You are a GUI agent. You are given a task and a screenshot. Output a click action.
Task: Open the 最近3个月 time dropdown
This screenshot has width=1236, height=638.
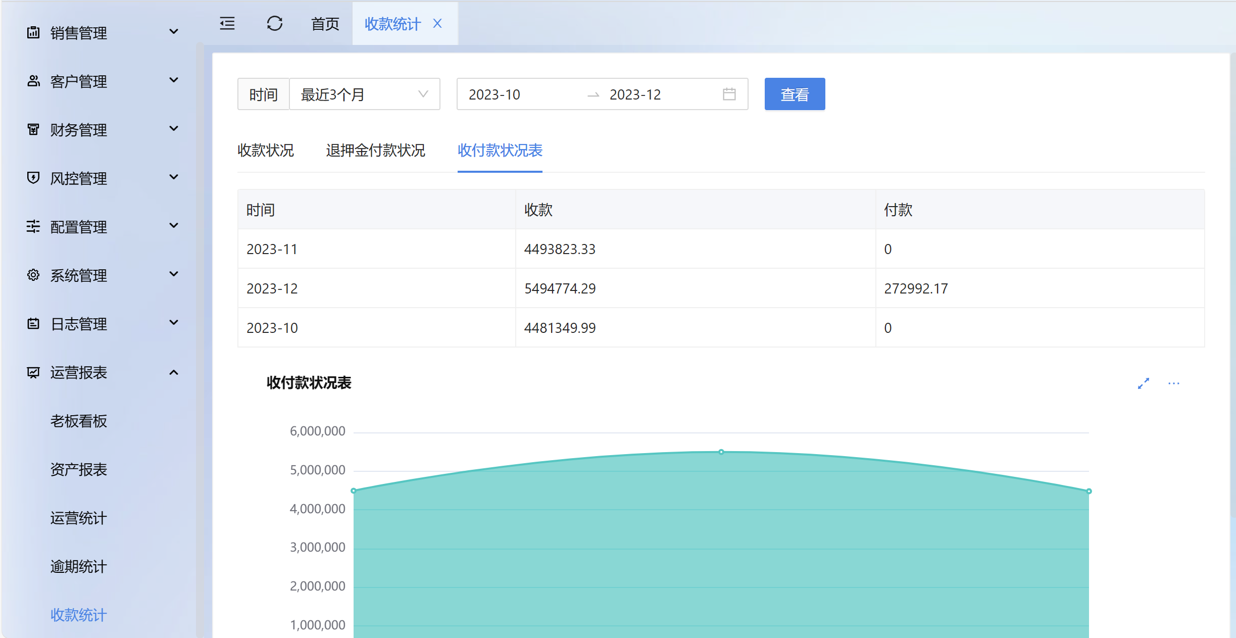[x=364, y=94]
